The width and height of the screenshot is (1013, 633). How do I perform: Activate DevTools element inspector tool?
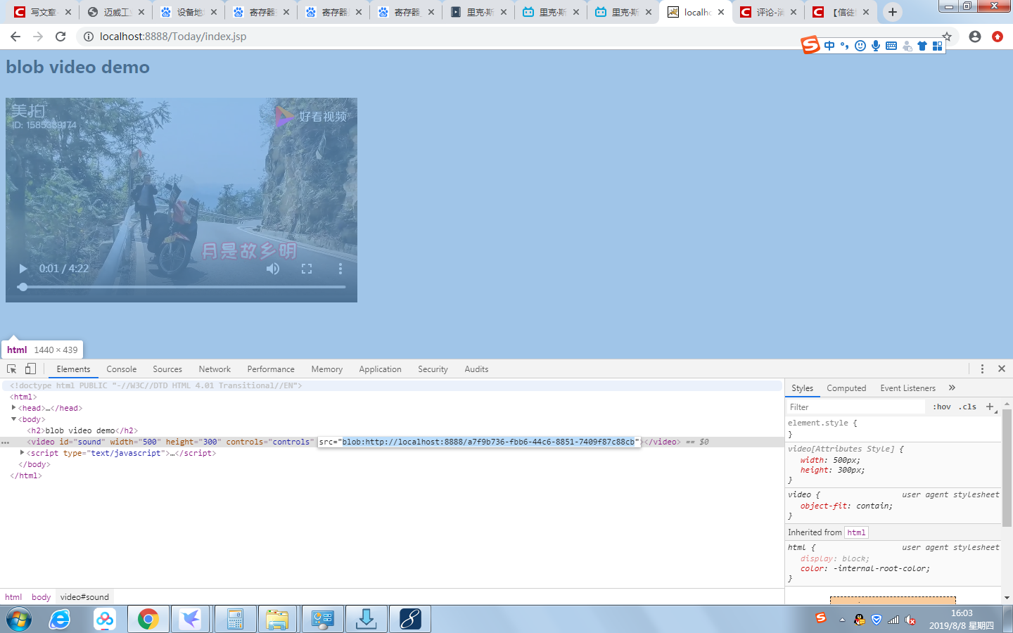12,369
